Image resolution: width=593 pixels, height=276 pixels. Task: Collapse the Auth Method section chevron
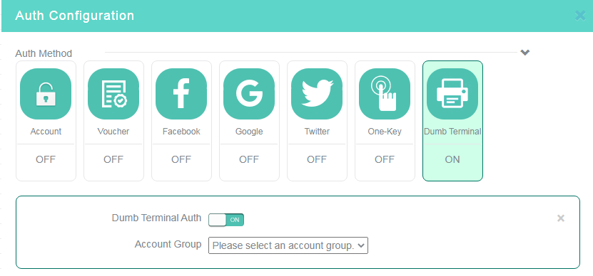525,53
